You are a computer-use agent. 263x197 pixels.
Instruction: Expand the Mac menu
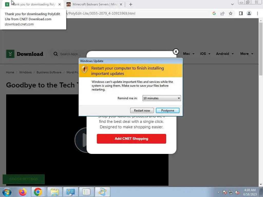point(189,54)
